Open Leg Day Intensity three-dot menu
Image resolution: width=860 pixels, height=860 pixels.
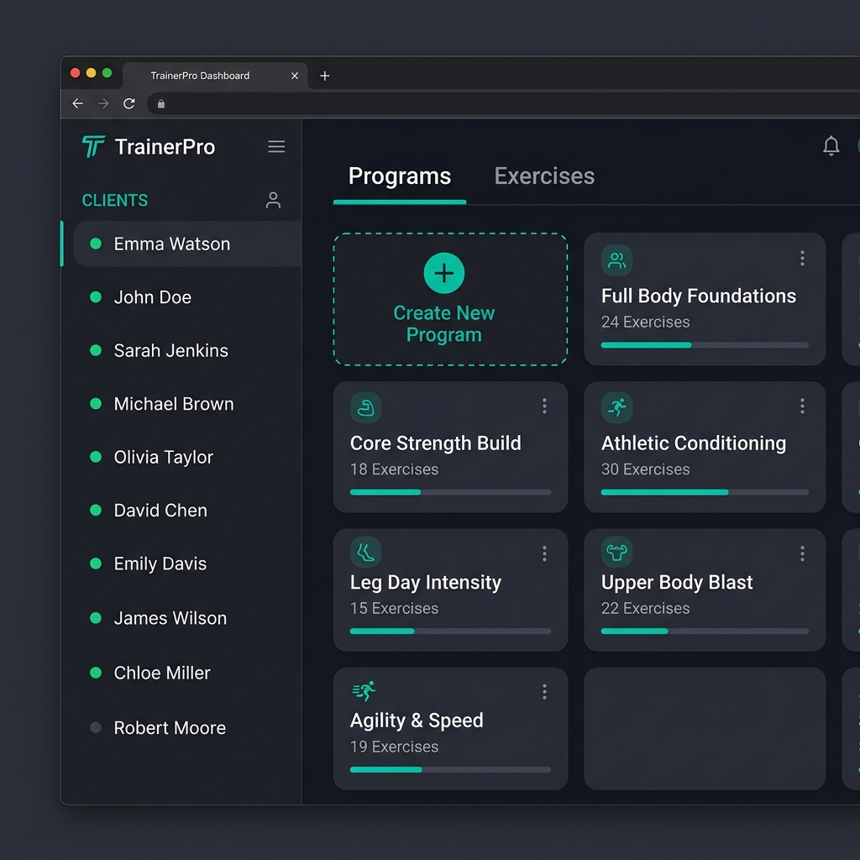pyautogui.click(x=544, y=553)
